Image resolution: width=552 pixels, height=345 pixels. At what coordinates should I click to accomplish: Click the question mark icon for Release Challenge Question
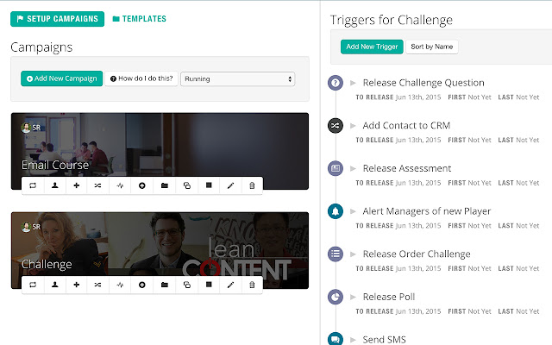(336, 83)
